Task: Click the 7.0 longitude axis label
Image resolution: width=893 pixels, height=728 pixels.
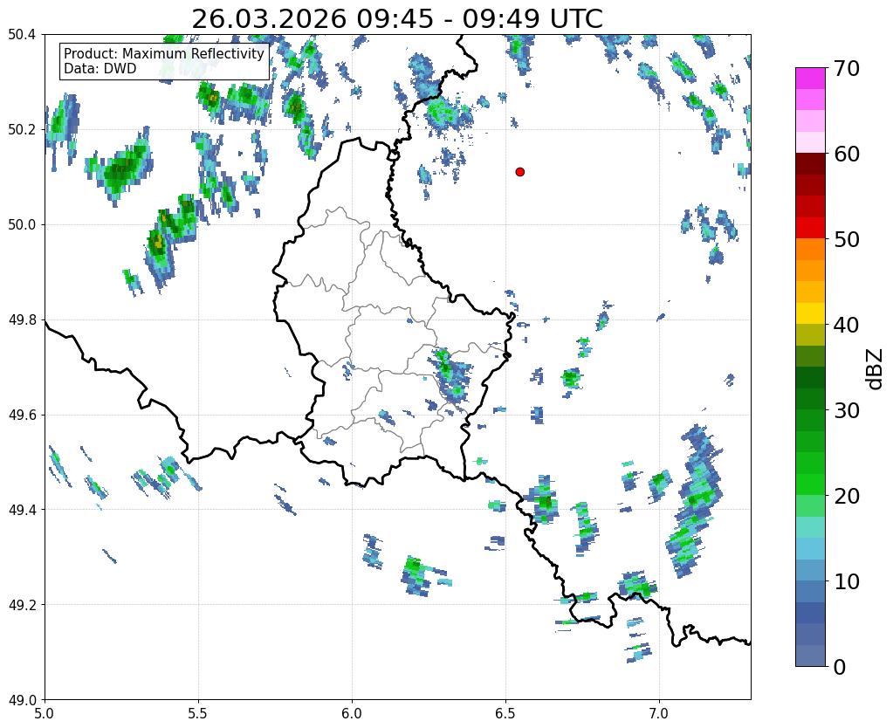Action: point(659,714)
